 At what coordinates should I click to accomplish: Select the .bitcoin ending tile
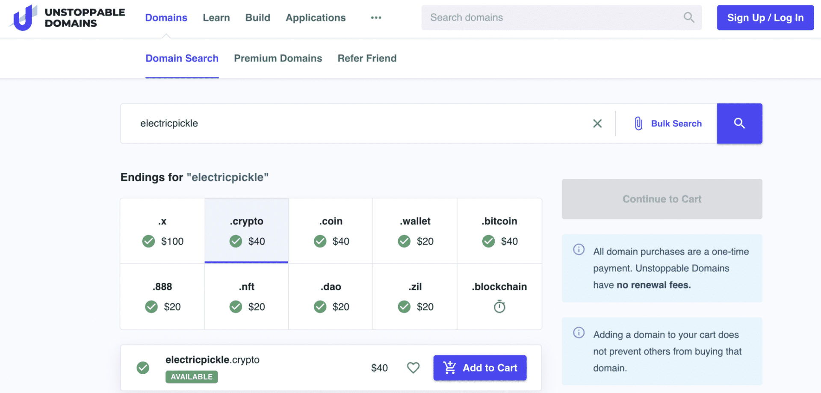click(499, 231)
